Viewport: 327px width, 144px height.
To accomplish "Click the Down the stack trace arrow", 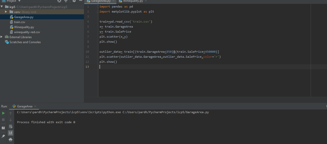I will [11, 120].
